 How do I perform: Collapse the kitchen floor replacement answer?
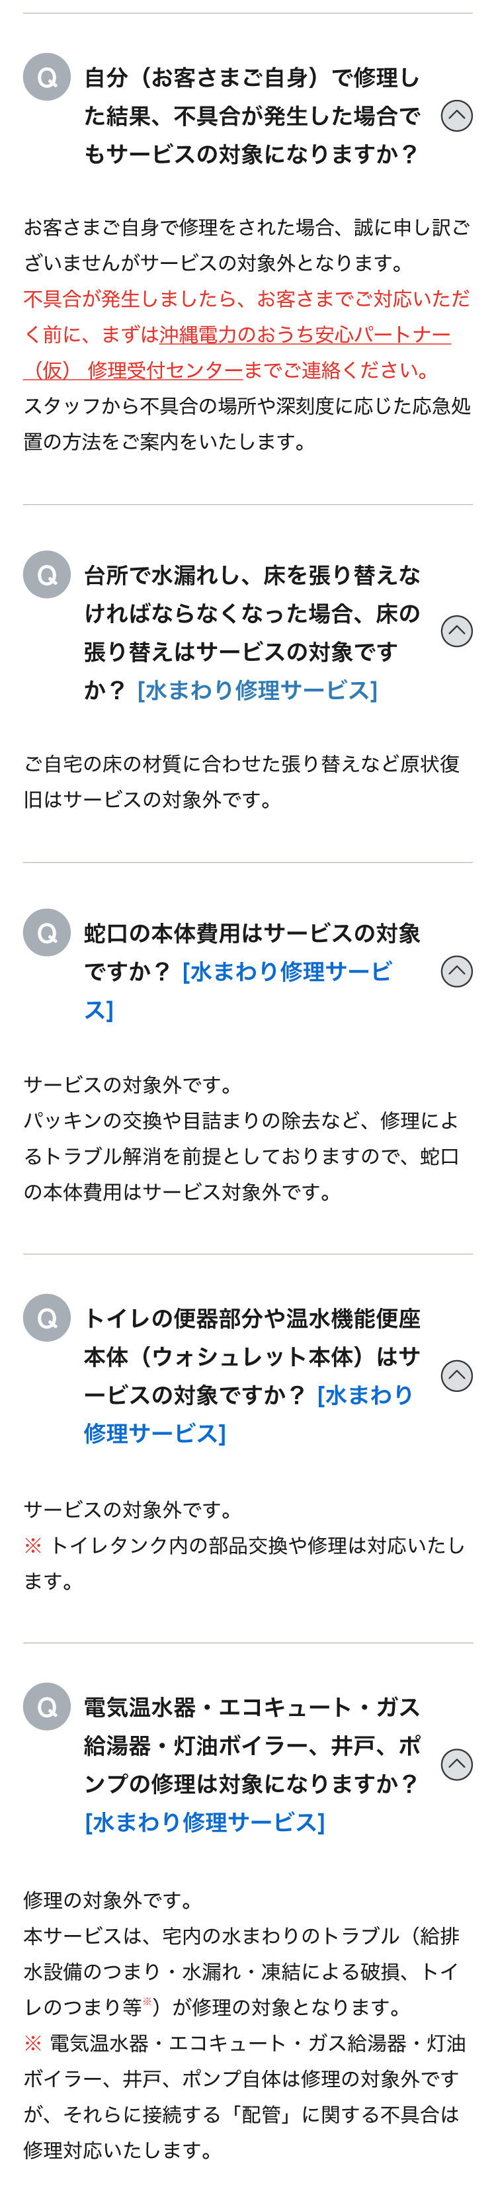point(456,631)
